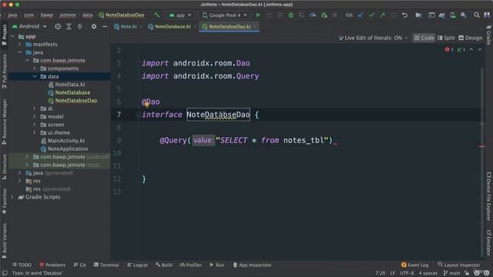Open the Logcat tool window tab
This screenshot has height=277, width=493.
click(137, 265)
